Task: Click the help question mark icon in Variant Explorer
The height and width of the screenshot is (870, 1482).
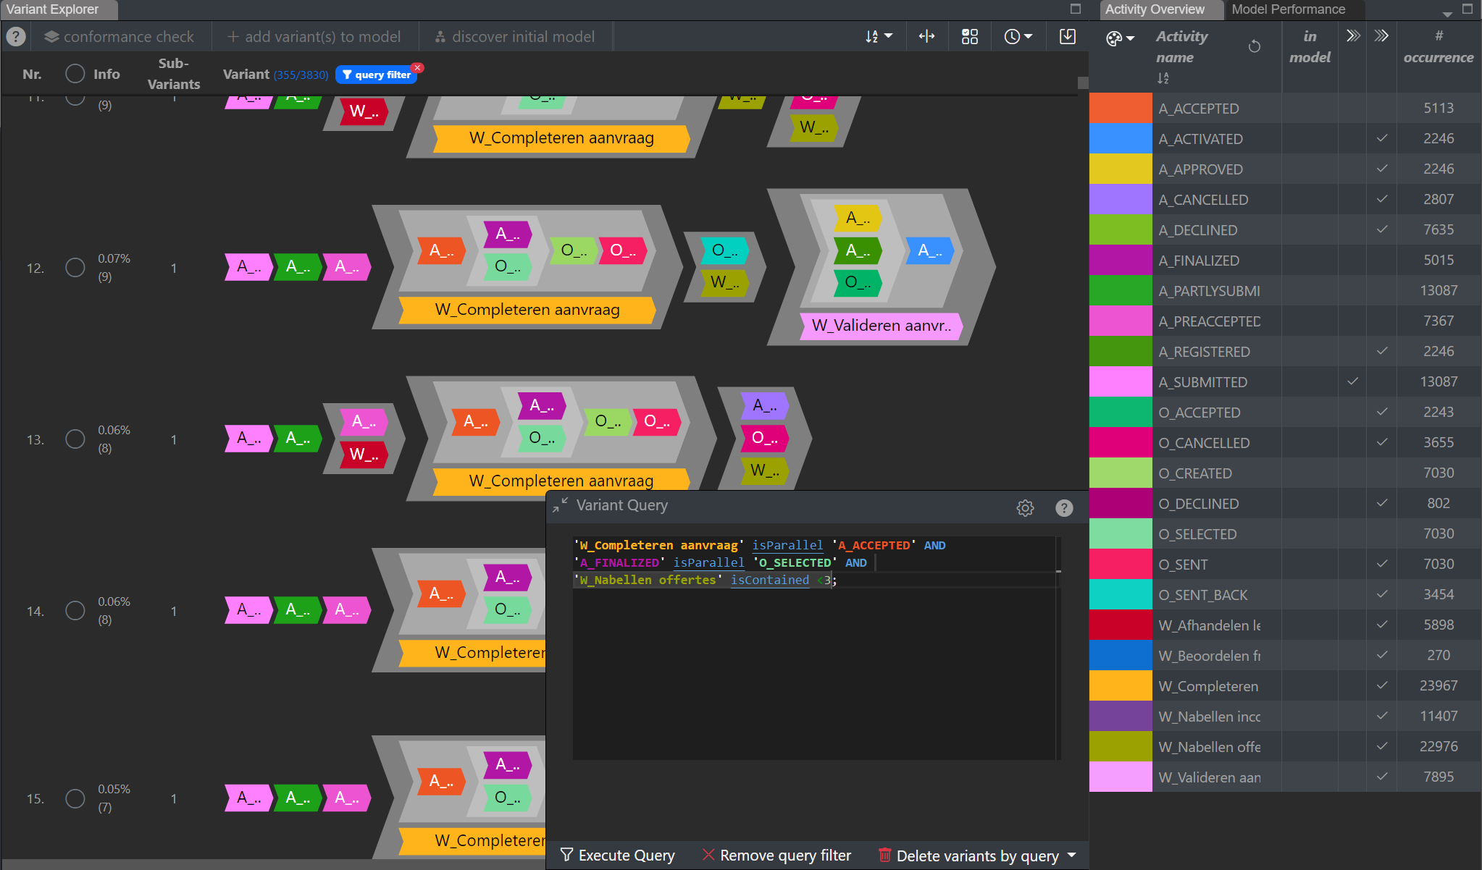Action: tap(16, 36)
